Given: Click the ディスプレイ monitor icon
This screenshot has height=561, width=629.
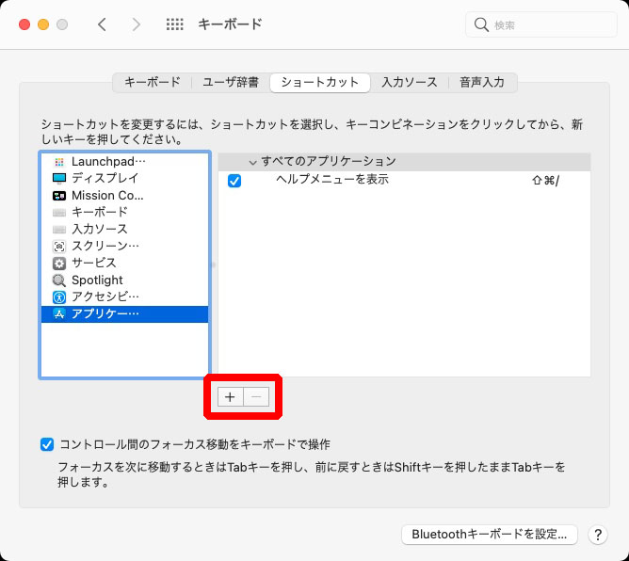Looking at the screenshot, I should pos(59,179).
